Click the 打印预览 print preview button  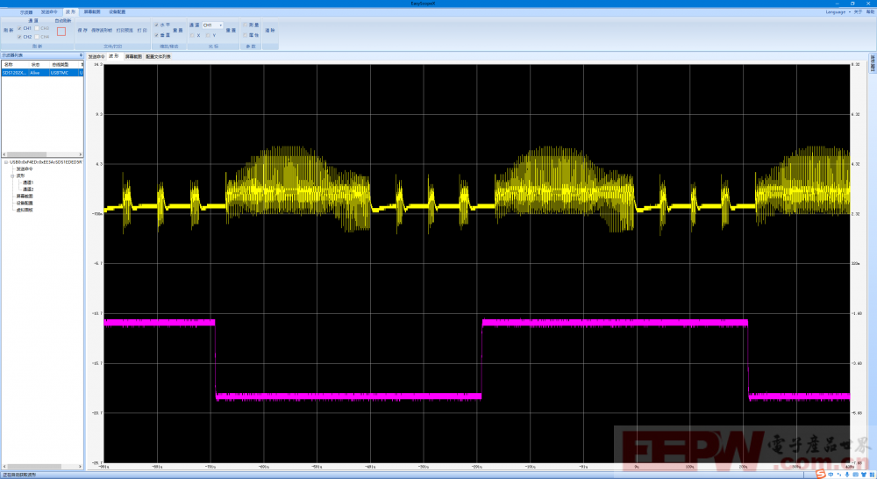click(125, 30)
